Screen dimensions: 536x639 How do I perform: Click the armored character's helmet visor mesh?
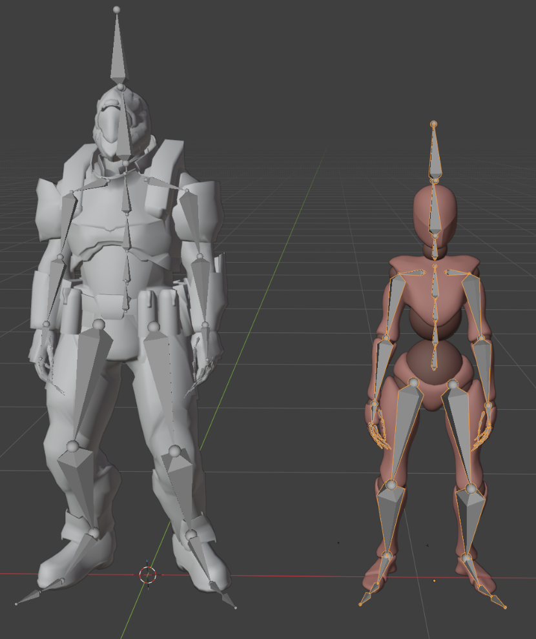point(110,123)
